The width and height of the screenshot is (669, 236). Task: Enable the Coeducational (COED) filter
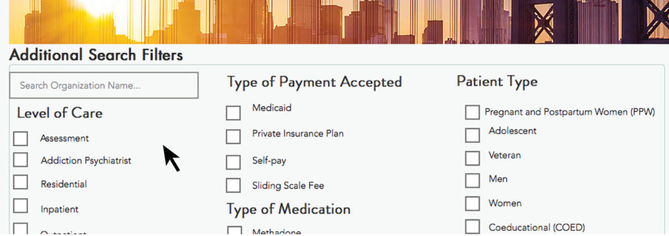click(472, 227)
